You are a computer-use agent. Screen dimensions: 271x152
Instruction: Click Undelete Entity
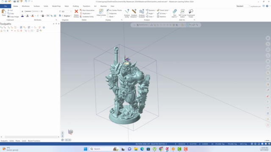coord(87,17)
